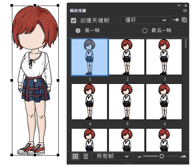Screen dimensions: 191x166
Task: Select frame thumbnail 6
Action: [x=164, y=102]
